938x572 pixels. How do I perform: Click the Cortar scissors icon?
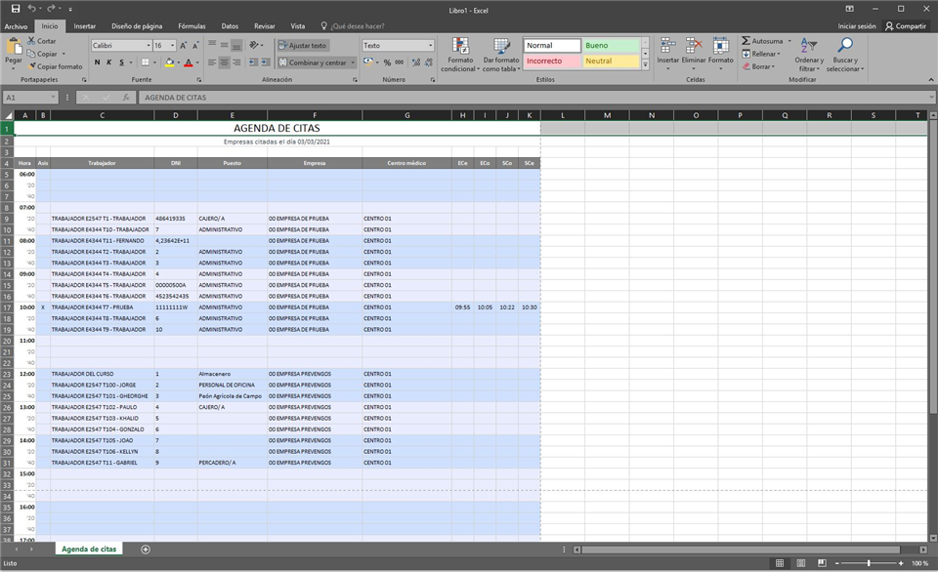point(32,41)
